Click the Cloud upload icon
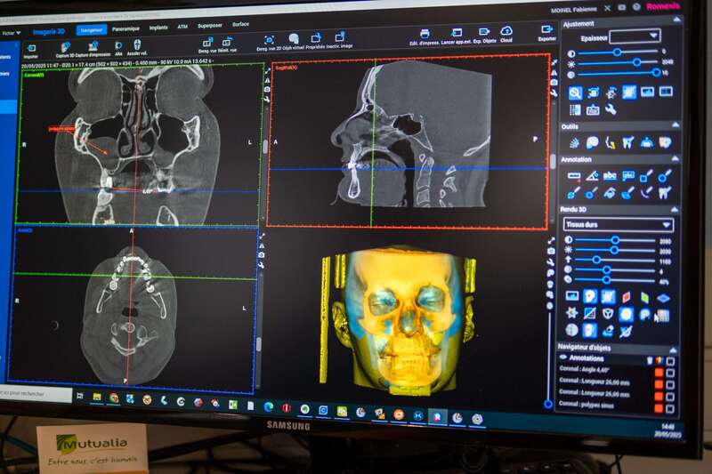The height and width of the screenshot is (474, 712). pyautogui.click(x=506, y=34)
